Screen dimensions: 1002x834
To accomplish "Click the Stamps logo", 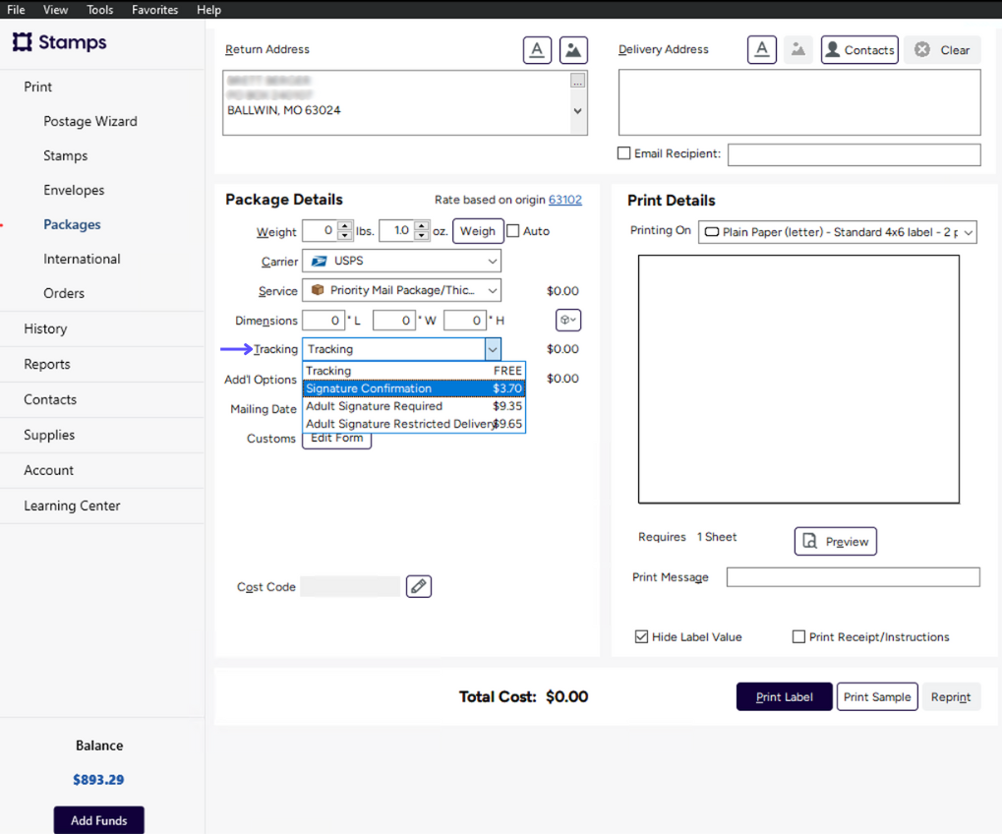I will tap(59, 42).
